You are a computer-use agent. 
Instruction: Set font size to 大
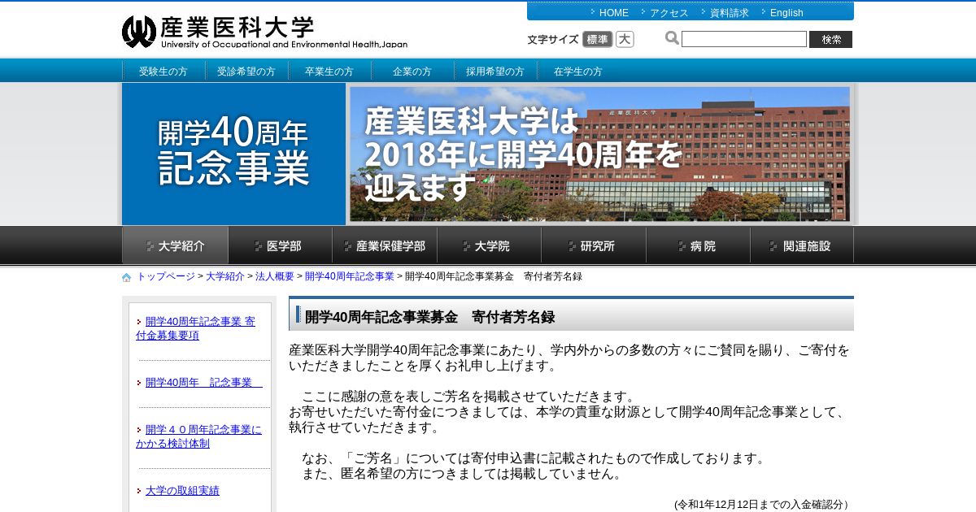coord(625,39)
